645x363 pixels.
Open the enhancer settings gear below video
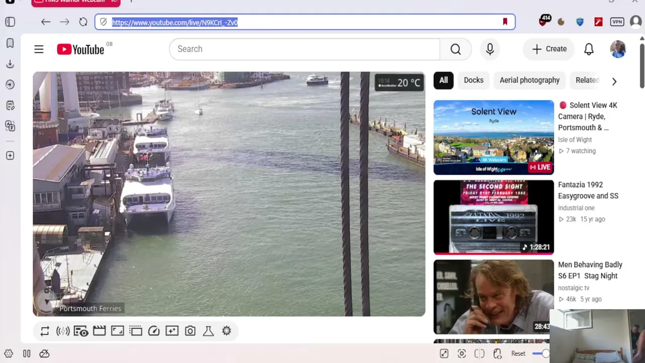pyautogui.click(x=226, y=331)
